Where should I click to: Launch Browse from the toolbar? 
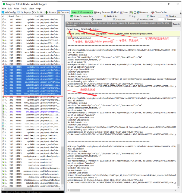pyautogui.click(x=142, y=12)
